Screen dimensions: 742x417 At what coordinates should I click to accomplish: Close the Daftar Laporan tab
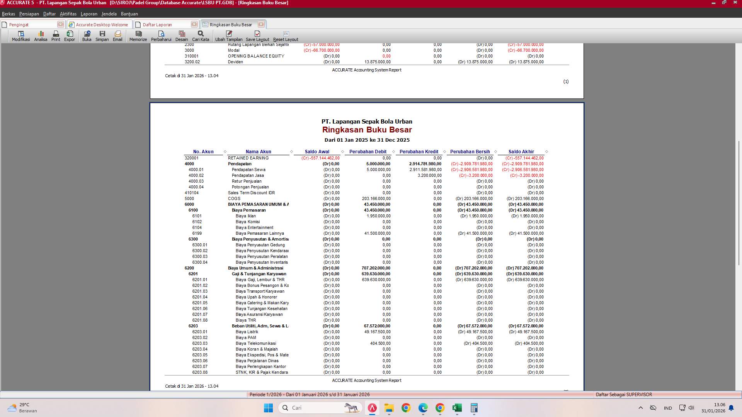click(194, 24)
